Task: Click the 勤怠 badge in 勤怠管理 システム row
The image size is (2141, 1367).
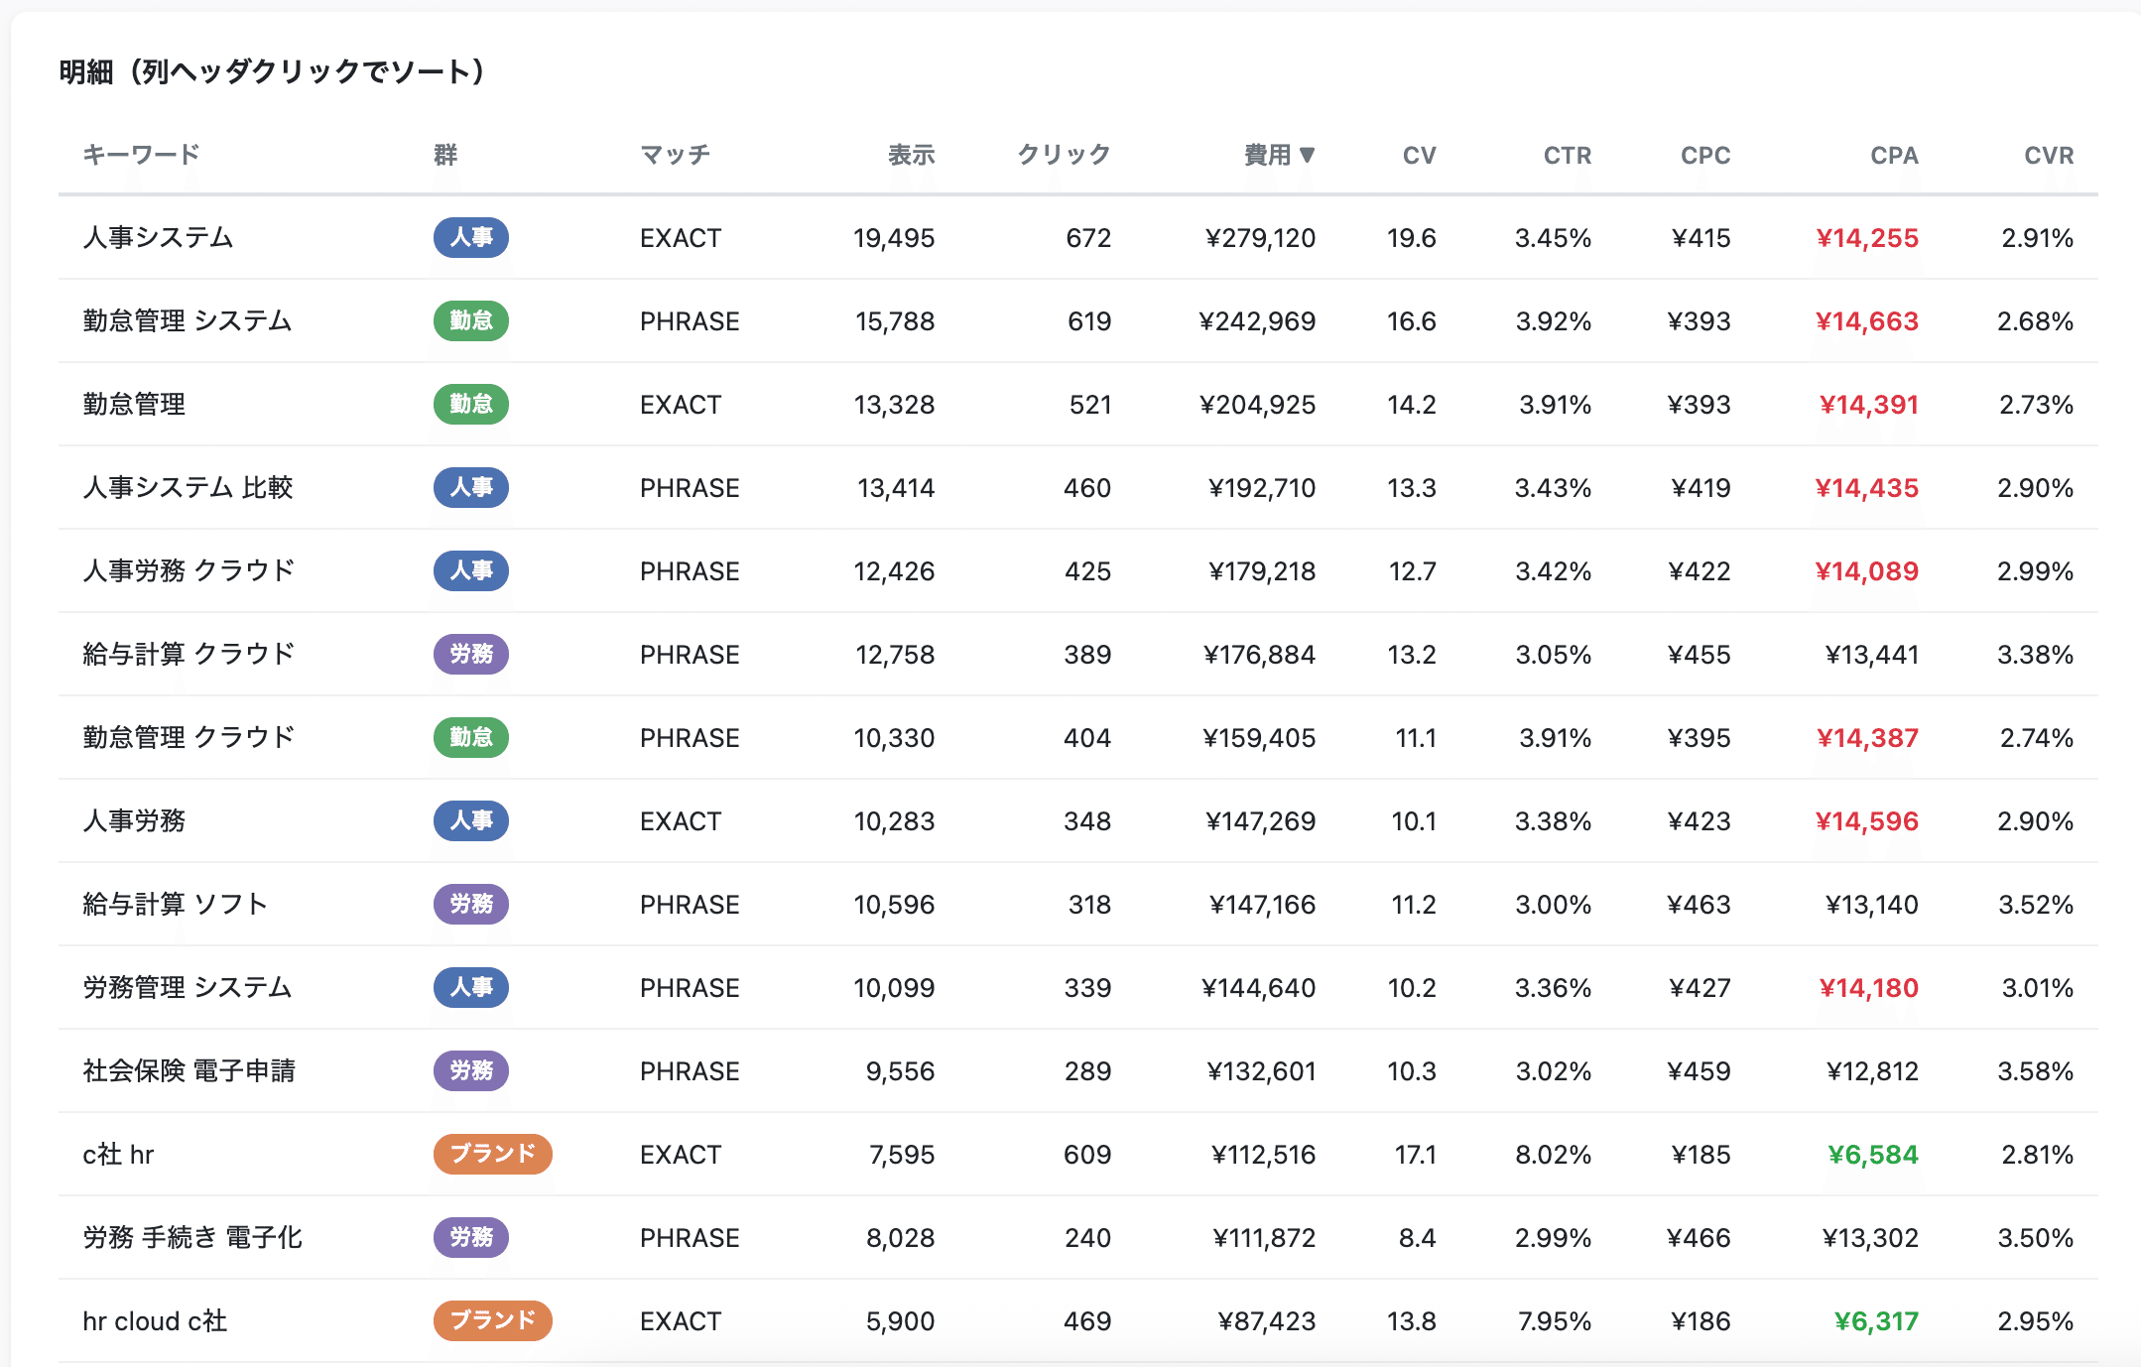Action: (x=471, y=321)
